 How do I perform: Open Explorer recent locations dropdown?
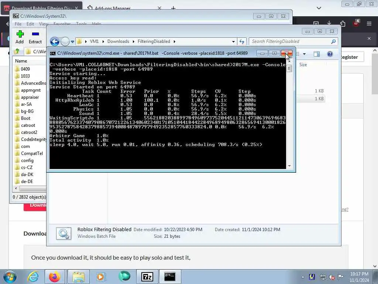pyautogui.click(x=72, y=42)
